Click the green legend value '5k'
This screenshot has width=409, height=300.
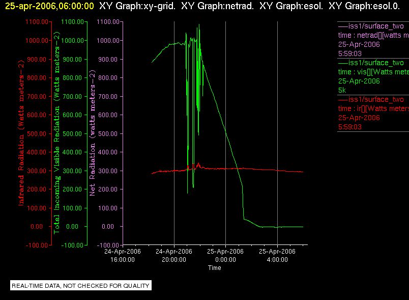click(x=342, y=90)
